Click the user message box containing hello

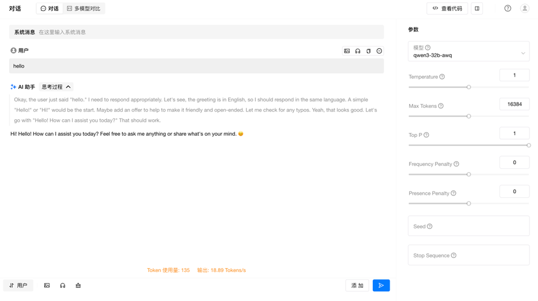coord(196,66)
